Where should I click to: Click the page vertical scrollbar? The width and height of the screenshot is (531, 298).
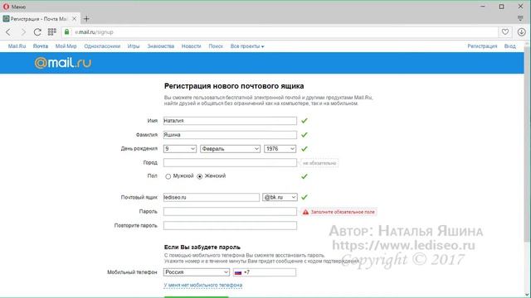point(527,146)
